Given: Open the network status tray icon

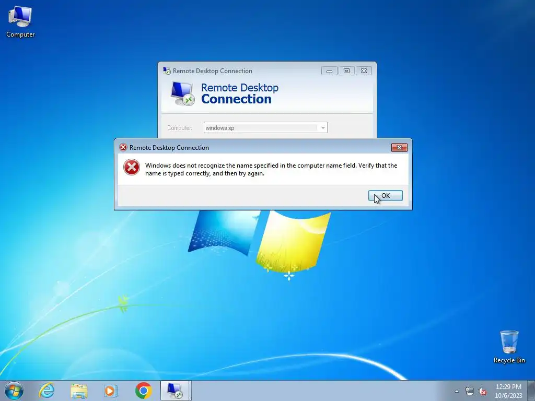Looking at the screenshot, I should [470, 392].
